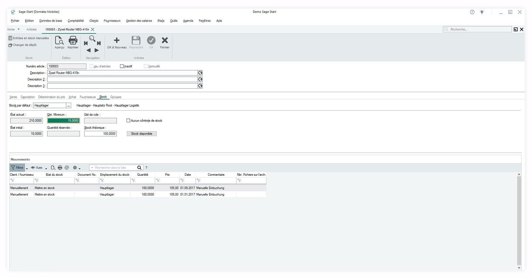
Task: Switch to the Vente tab
Action: [x=13, y=97]
